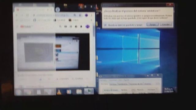
Task: Click the Chrome bookmark star icon
Action: pyautogui.click(x=80, y=15)
